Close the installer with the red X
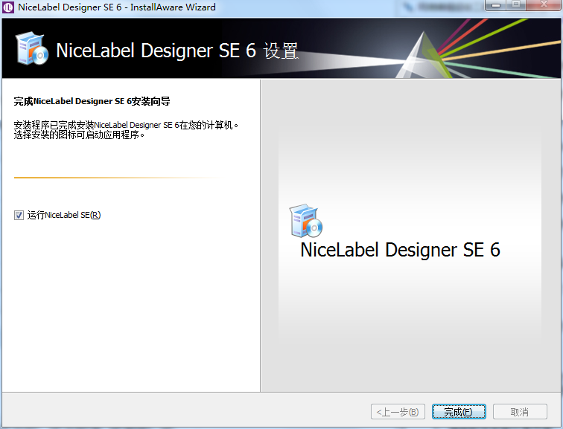This screenshot has width=563, height=429. point(543,6)
